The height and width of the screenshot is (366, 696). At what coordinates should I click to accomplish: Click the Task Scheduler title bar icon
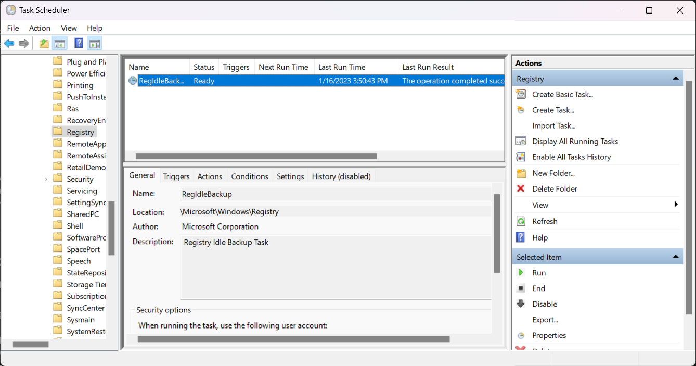(x=10, y=10)
